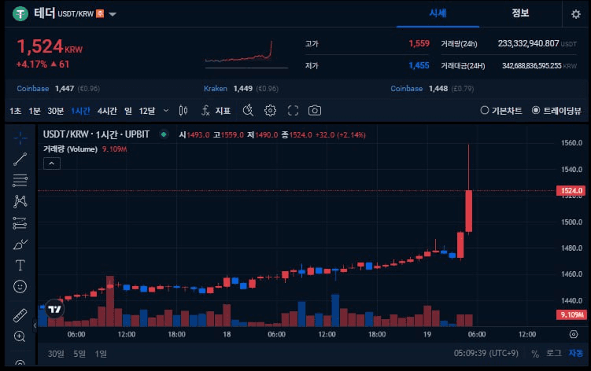Select the pattern drawing tool
Viewport: 591px width, 371px height.
pos(20,201)
